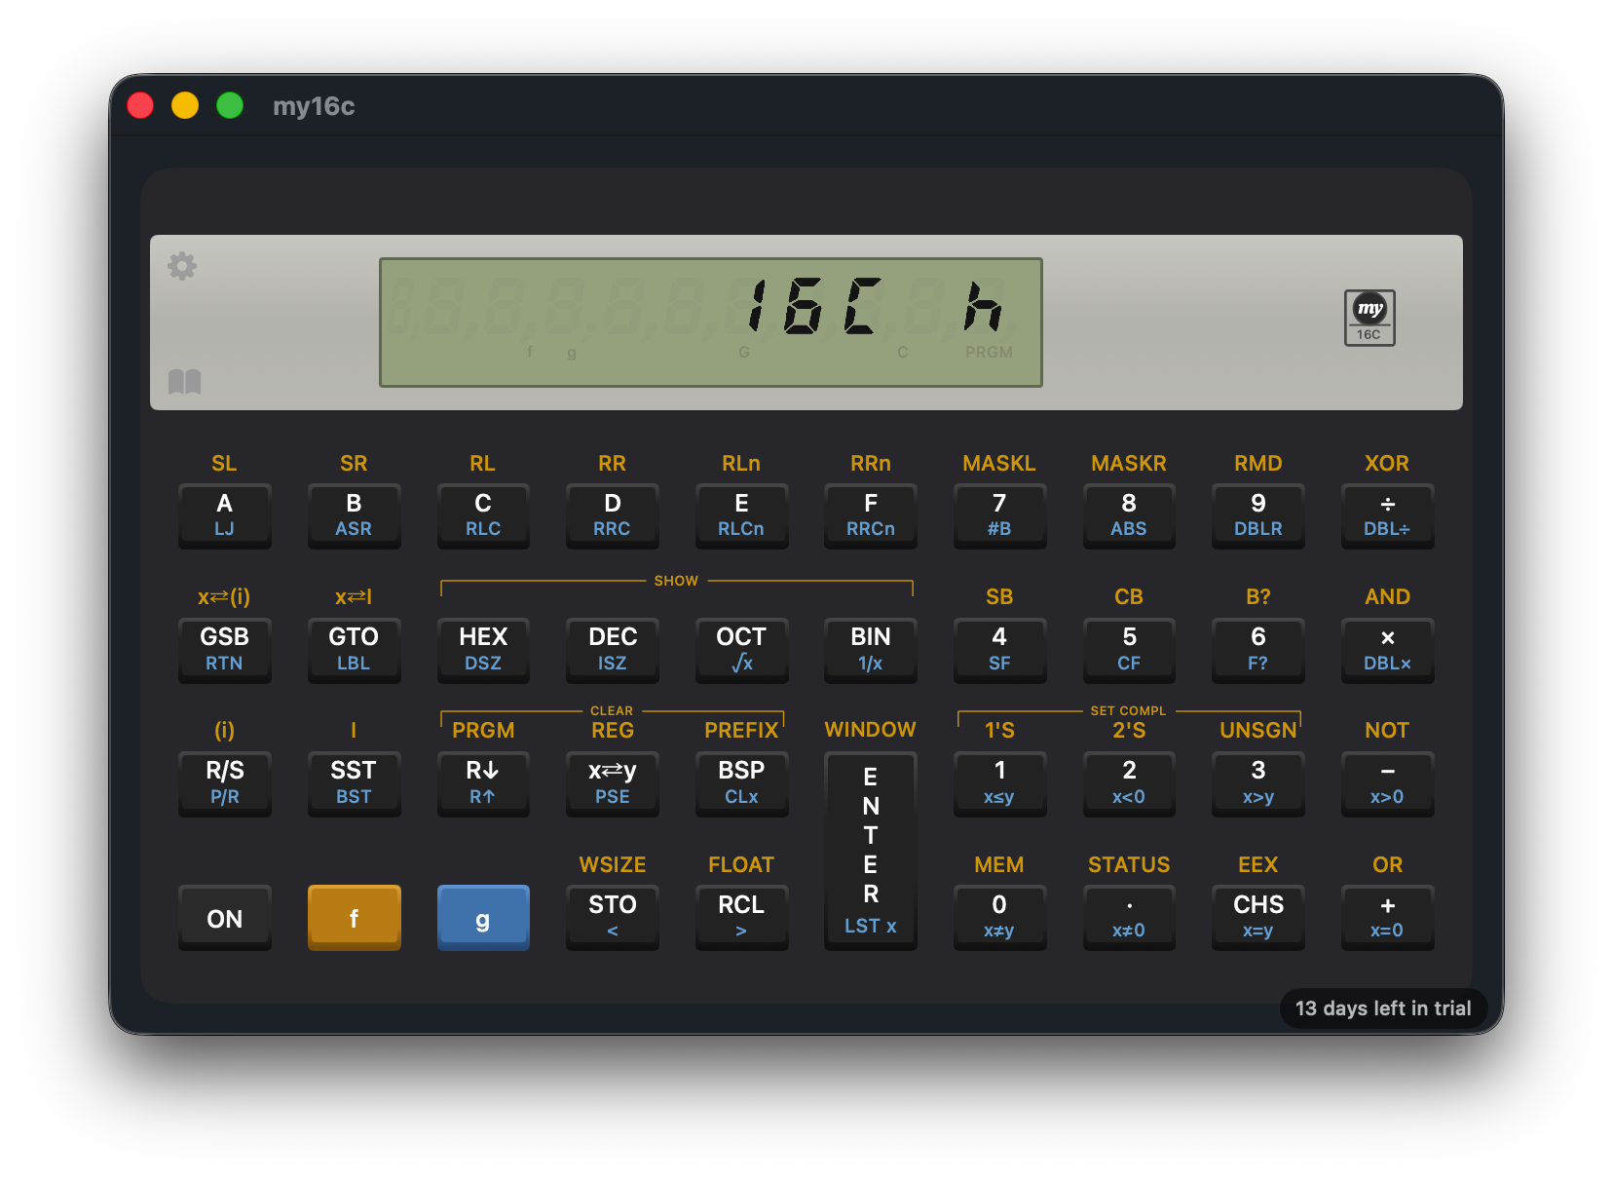Click the my16C logo badge
This screenshot has width=1613, height=1179.
point(1369,318)
